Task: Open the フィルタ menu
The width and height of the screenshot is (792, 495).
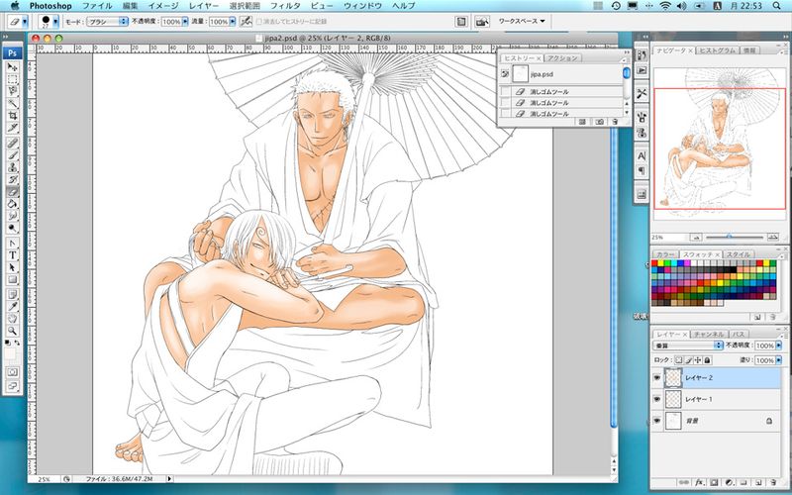Action: click(285, 6)
